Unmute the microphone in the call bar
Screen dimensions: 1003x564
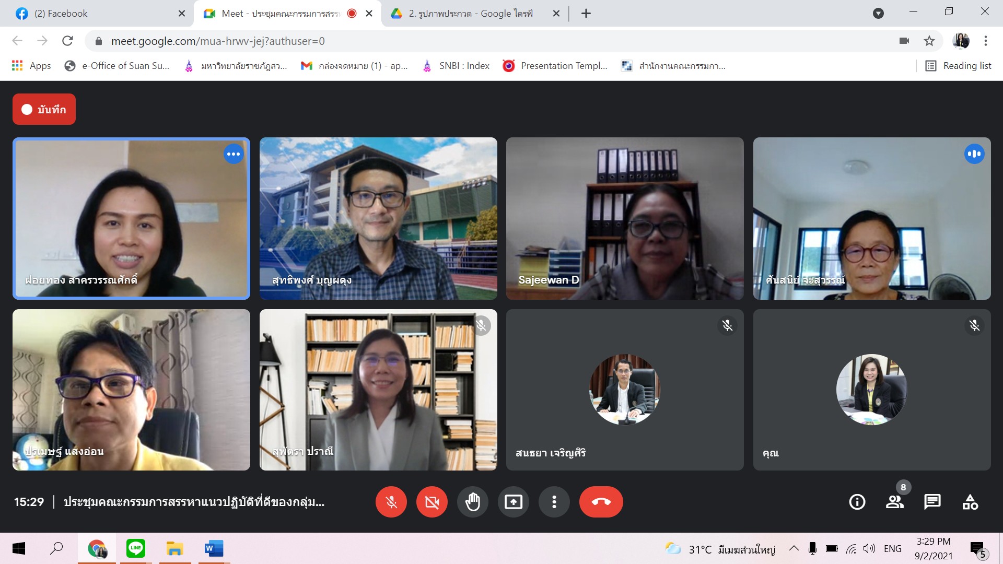click(391, 502)
